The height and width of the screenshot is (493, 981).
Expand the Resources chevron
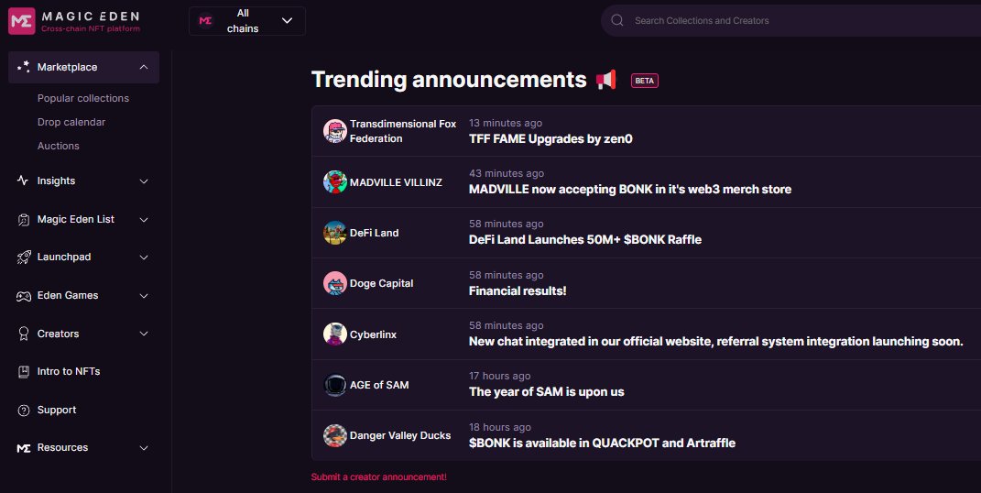click(144, 448)
